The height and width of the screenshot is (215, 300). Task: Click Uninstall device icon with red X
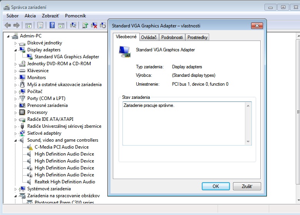point(94,25)
